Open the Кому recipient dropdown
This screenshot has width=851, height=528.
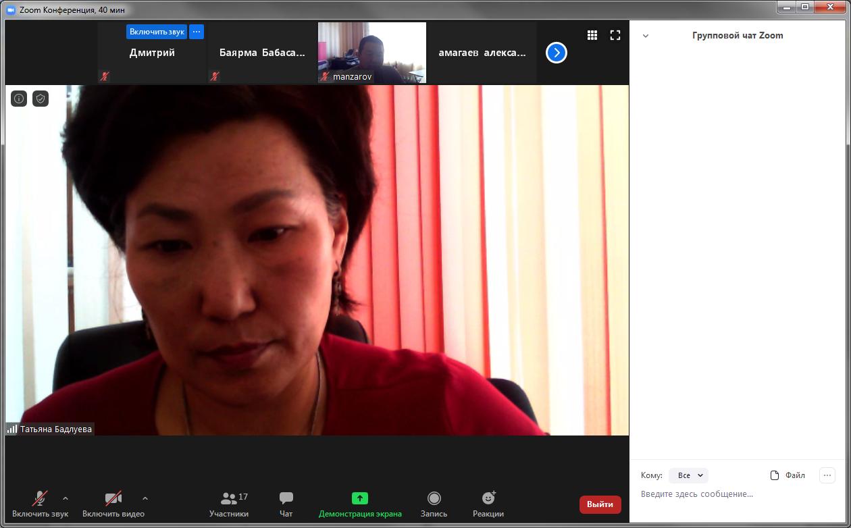(x=688, y=475)
